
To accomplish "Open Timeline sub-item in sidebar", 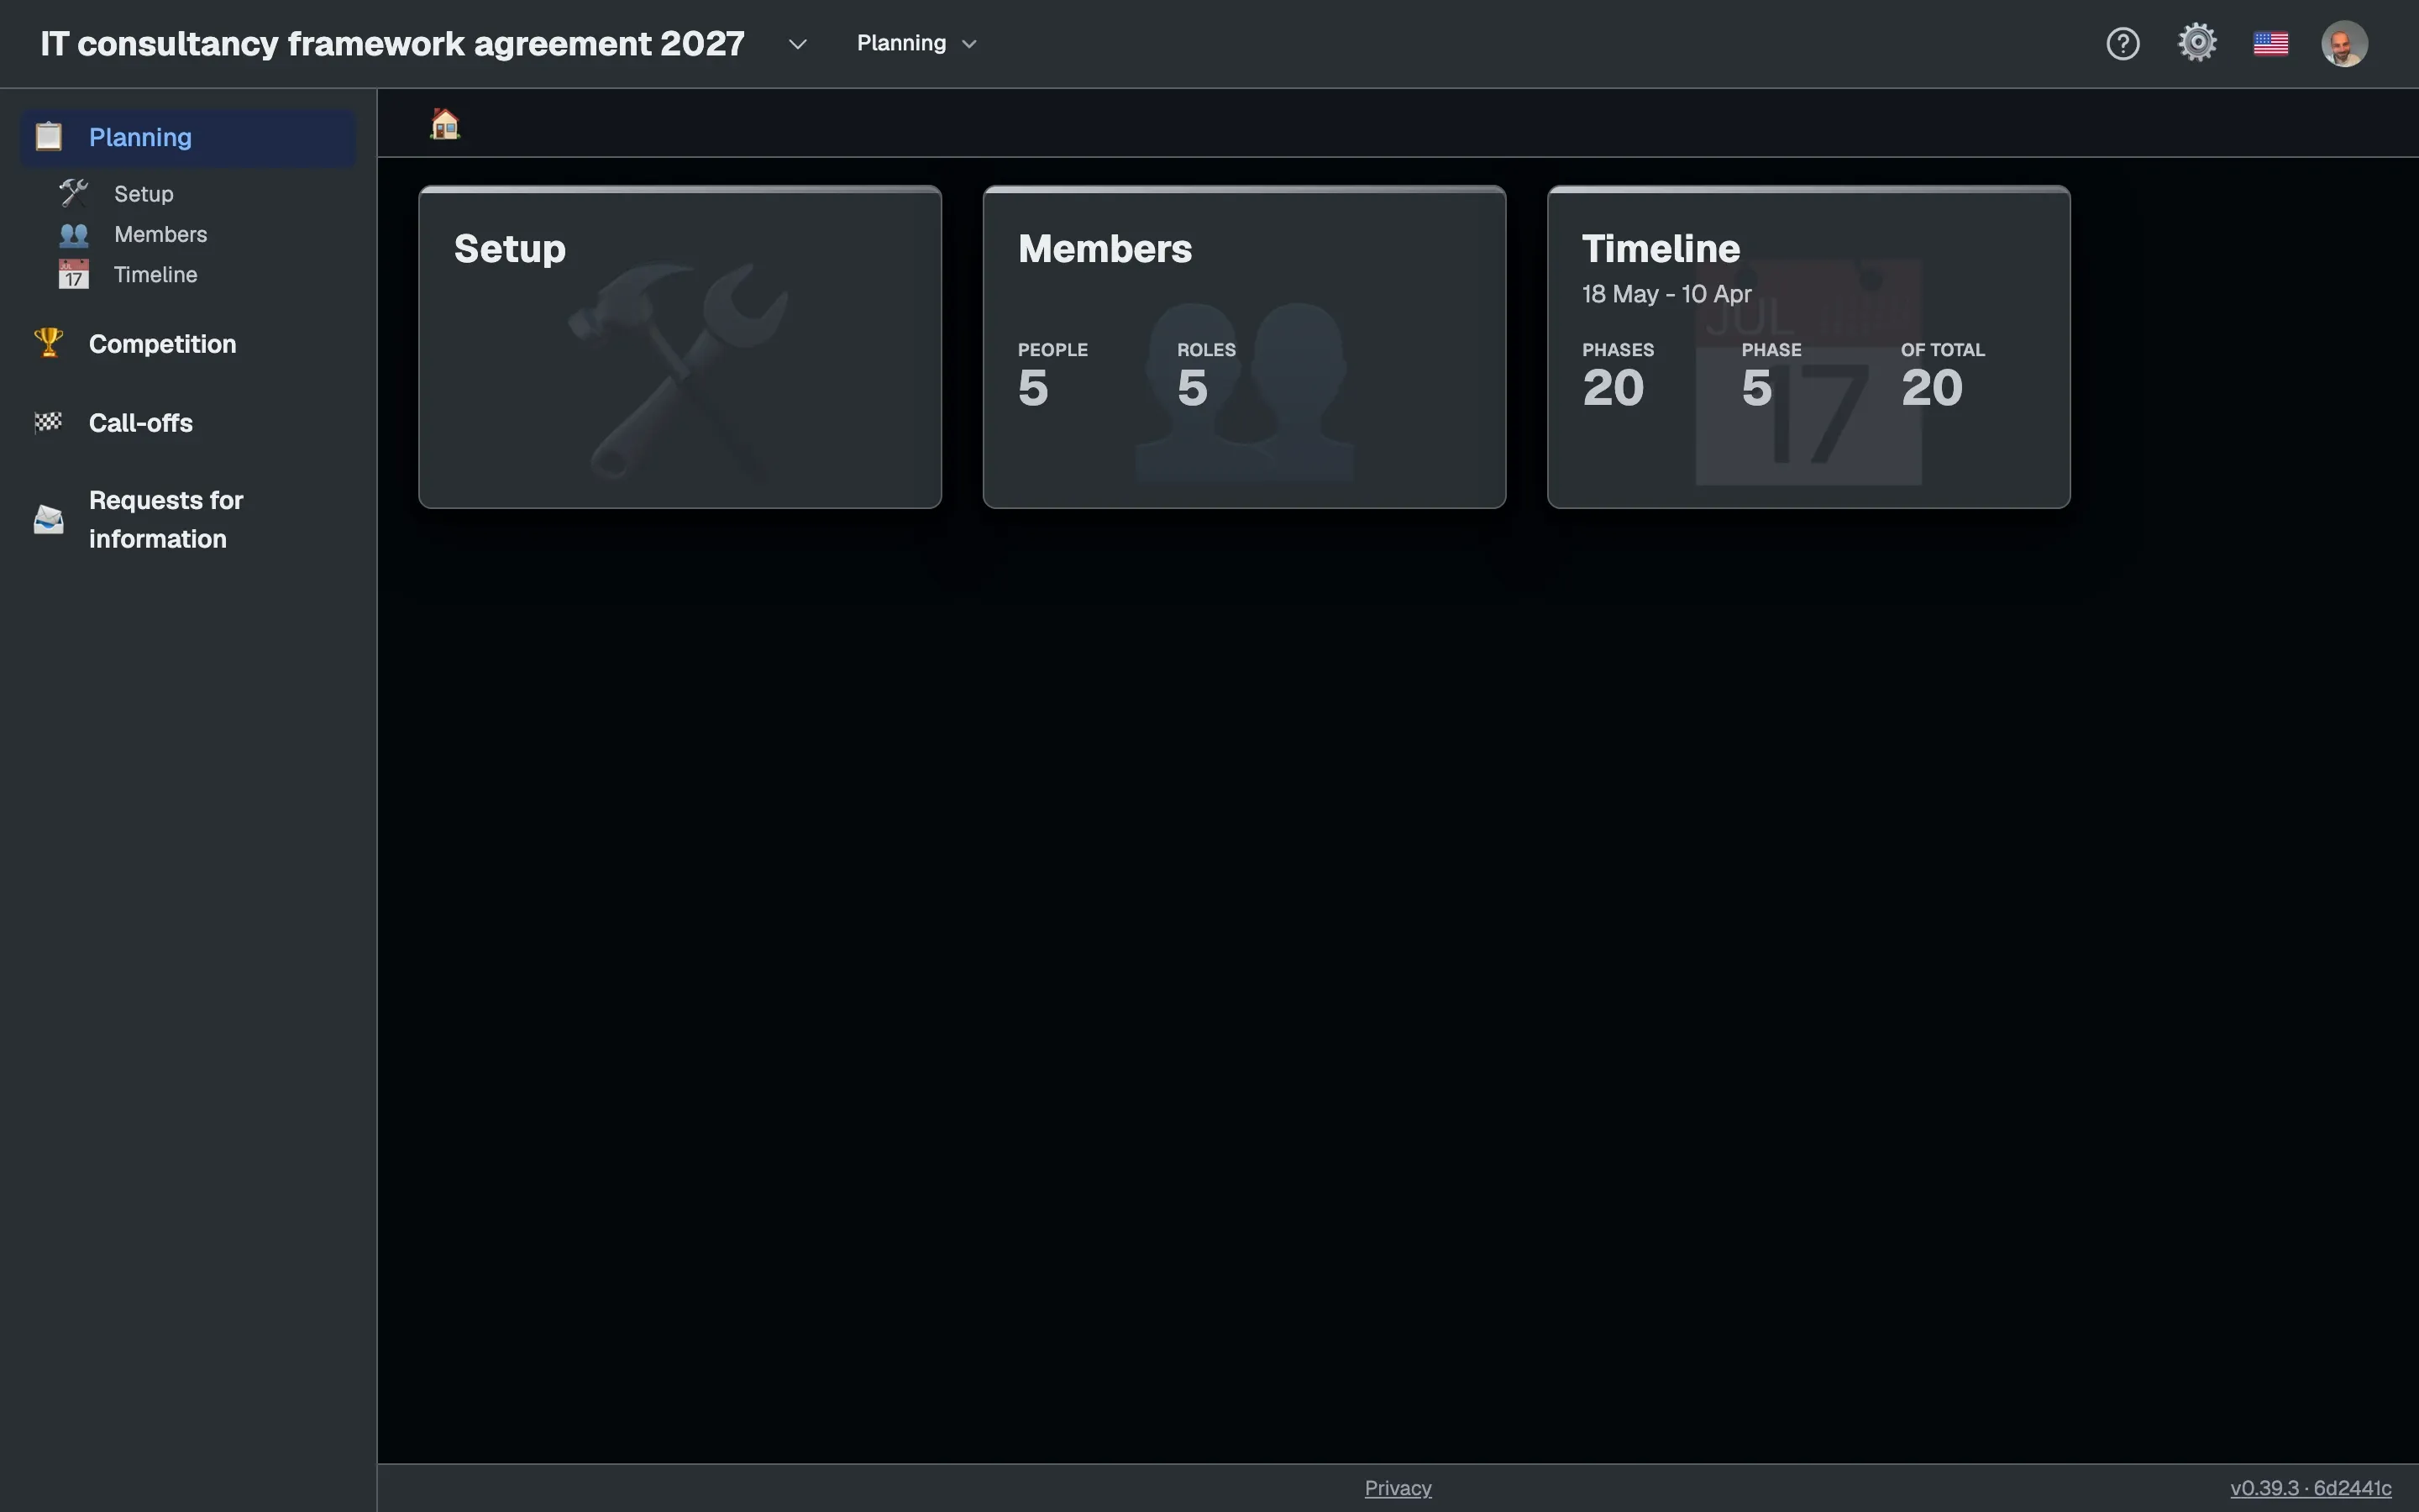I will 155,274.
